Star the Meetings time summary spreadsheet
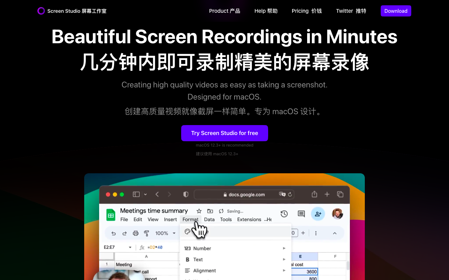The width and height of the screenshot is (449, 280). 198,211
